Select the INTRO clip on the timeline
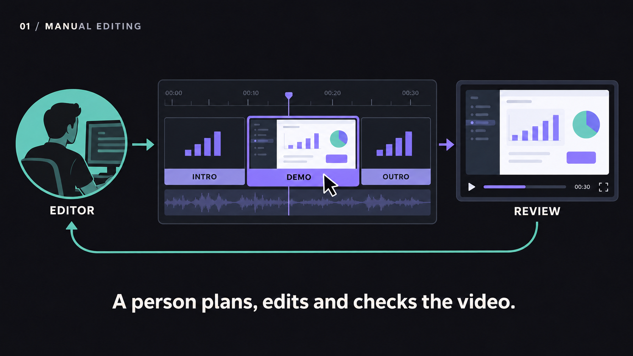 click(x=204, y=151)
